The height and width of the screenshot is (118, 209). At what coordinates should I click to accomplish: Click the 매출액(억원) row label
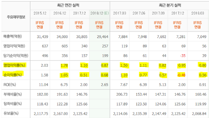(12, 36)
